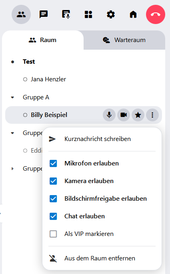Collapse Gruppe A tree arrow
This screenshot has height=274, width=170.
pos(12,97)
